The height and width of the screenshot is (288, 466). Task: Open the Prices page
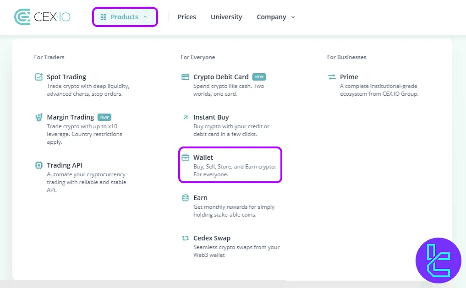click(186, 17)
